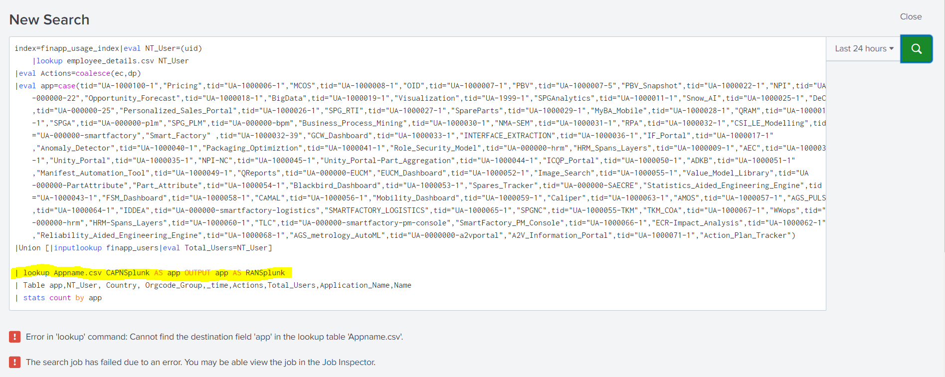This screenshot has width=945, height=377.
Task: Click the New Search heading
Action: pyautogui.click(x=49, y=20)
